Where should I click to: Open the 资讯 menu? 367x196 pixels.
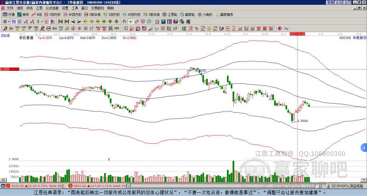[29, 8]
